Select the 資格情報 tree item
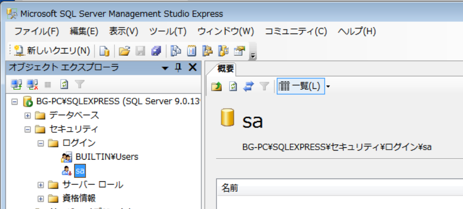 [79, 199]
